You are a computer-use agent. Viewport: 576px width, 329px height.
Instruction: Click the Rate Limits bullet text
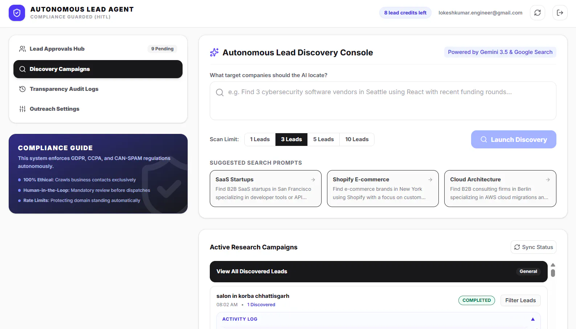pyautogui.click(x=82, y=201)
